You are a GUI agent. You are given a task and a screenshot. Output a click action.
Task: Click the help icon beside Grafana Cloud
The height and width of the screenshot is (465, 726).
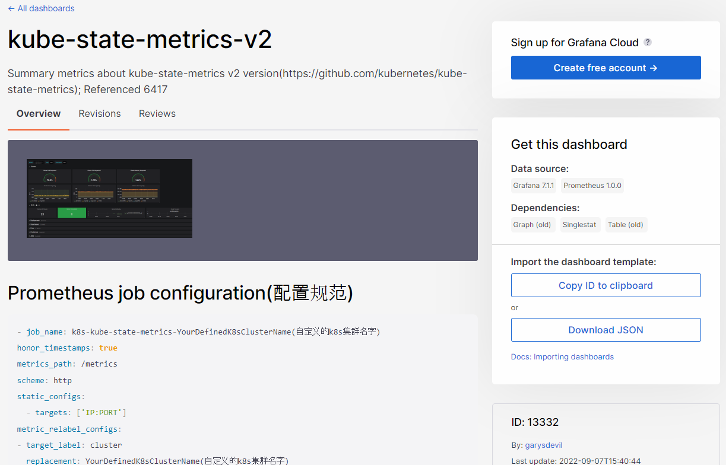[648, 42]
